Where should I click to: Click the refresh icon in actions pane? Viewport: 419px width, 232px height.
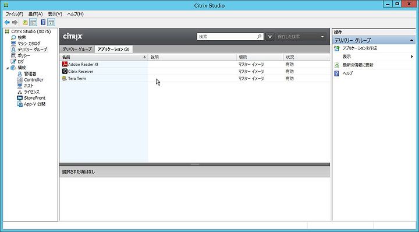point(337,65)
